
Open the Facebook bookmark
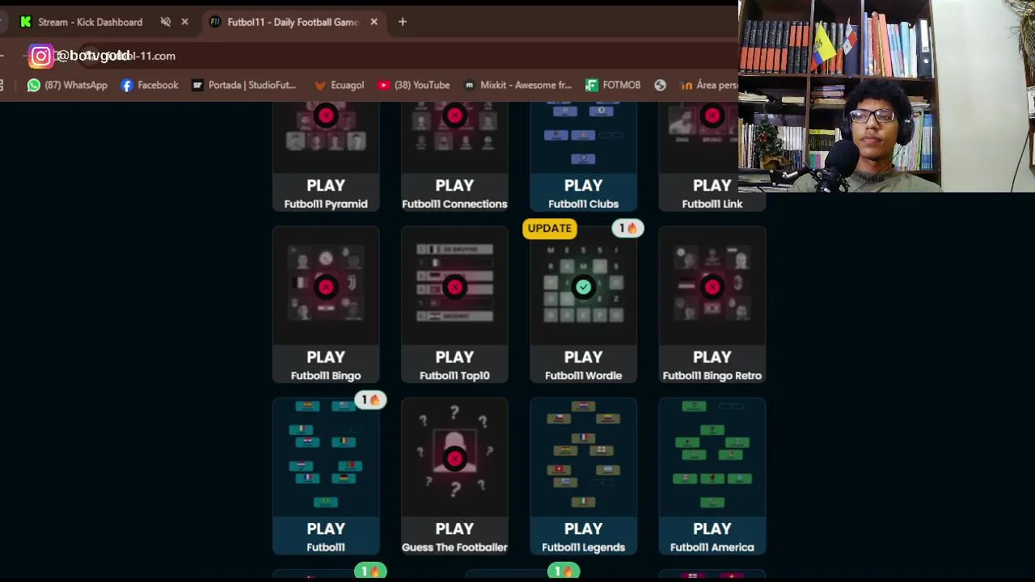[x=149, y=85]
